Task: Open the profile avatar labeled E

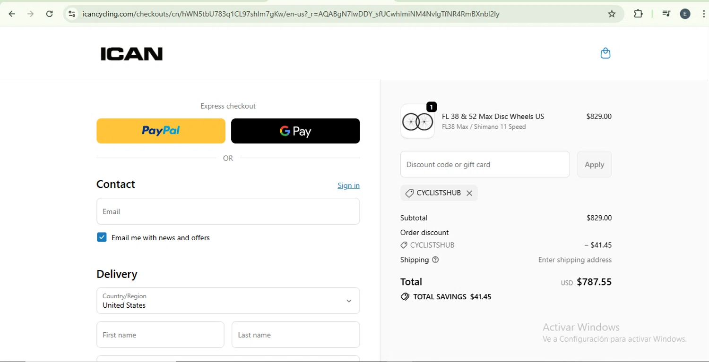Action: (685, 14)
